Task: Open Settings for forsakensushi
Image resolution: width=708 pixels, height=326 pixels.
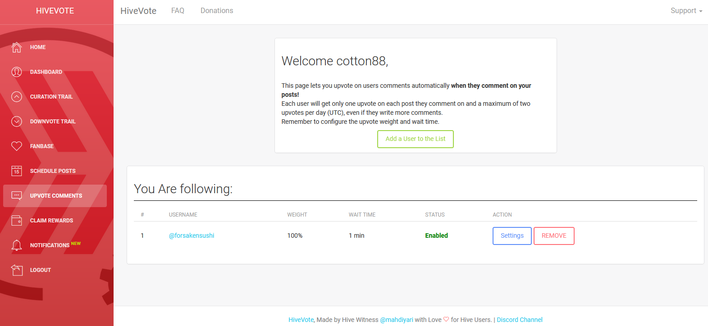Action: click(512, 236)
